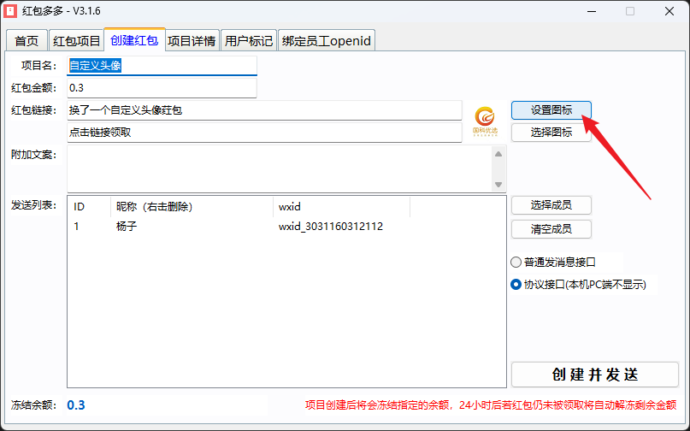The height and width of the screenshot is (431, 690).
Task: Click the wxid column header
Action: pyautogui.click(x=340, y=207)
